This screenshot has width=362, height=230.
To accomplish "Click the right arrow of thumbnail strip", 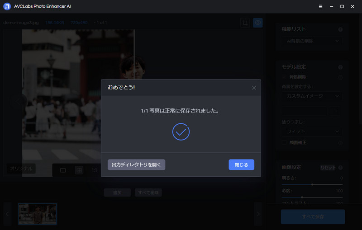I will pyautogui.click(x=258, y=214).
